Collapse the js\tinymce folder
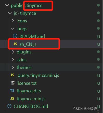The height and width of the screenshot is (113, 103). coord(10,13)
